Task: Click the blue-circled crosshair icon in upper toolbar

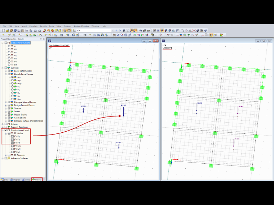Action: [x=186, y=31]
